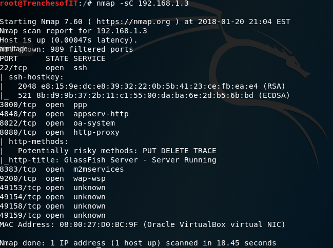Click the 989 filtered ports text
This screenshot has height=248, width=333.
(91, 49)
